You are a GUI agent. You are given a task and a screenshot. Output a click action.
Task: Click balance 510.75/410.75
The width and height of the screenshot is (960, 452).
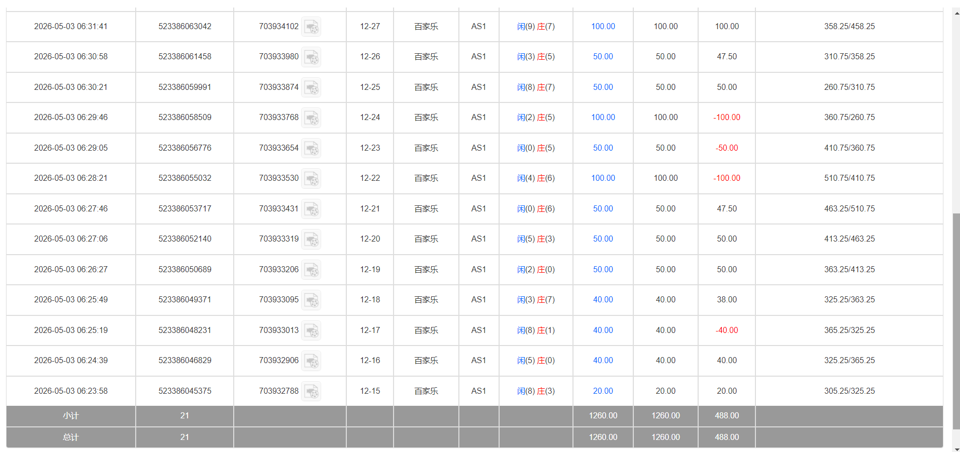pos(849,178)
